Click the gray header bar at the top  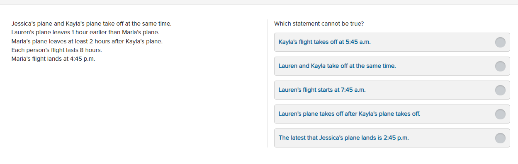tap(259, 2)
